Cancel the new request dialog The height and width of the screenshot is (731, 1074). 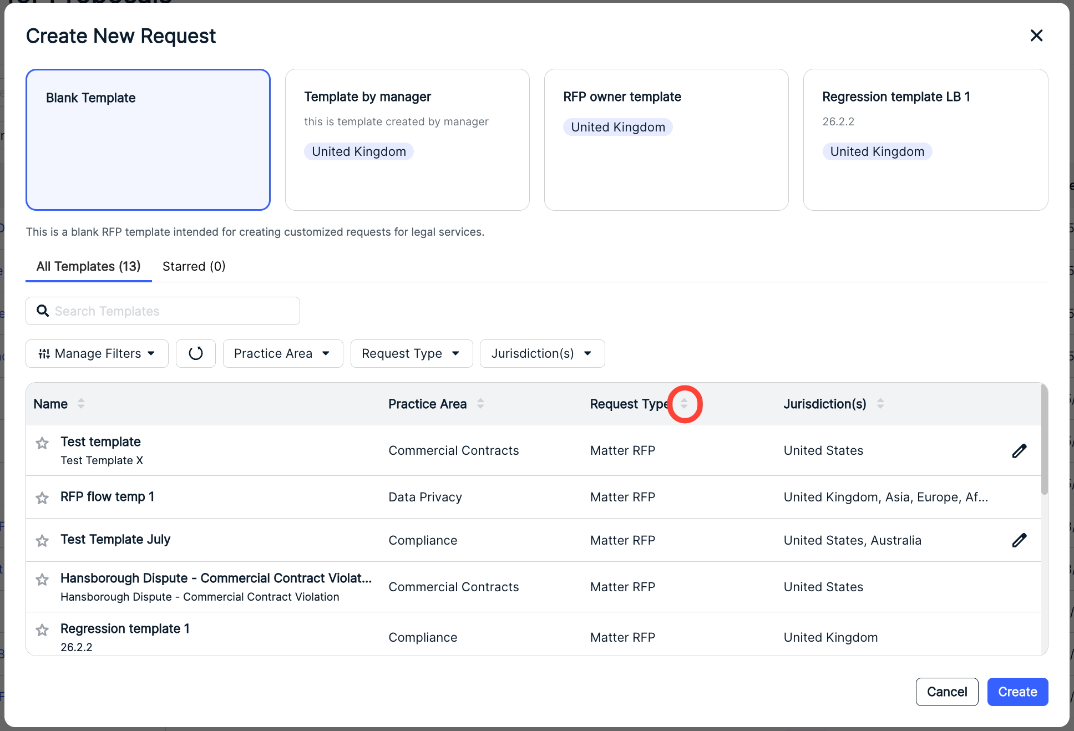(x=946, y=692)
